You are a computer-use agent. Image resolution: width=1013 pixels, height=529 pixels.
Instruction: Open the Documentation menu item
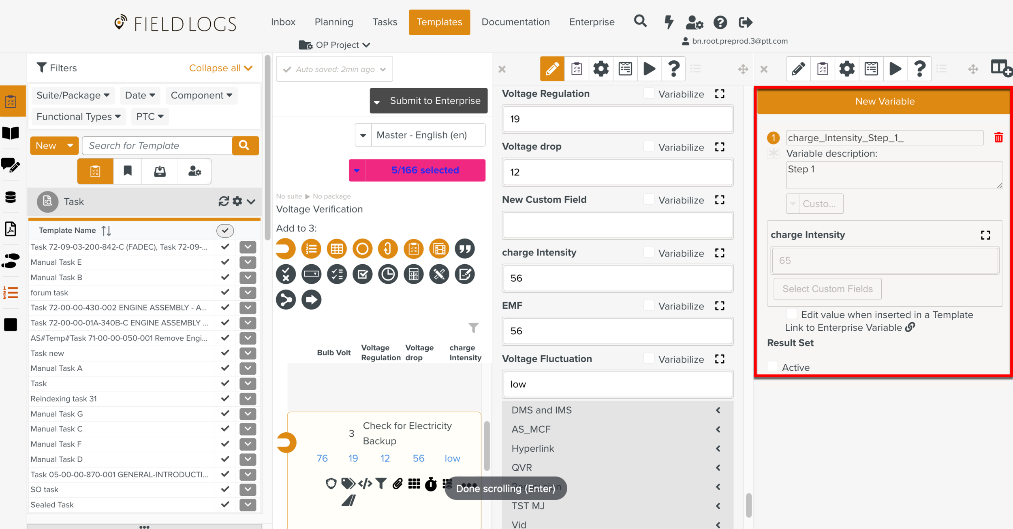coord(515,22)
